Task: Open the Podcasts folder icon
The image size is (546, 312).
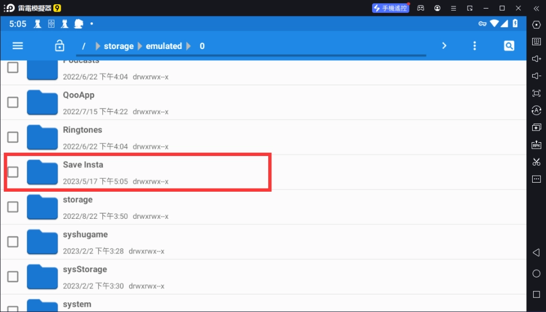Action: point(42,70)
